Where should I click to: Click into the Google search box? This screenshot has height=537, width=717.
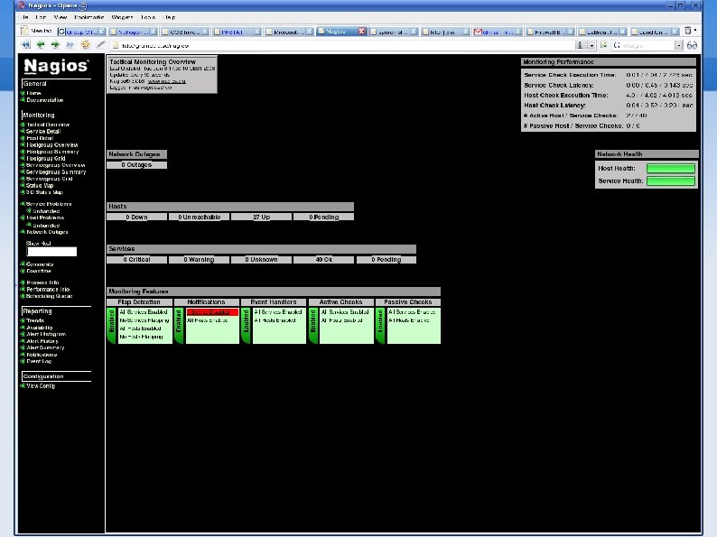click(x=648, y=45)
